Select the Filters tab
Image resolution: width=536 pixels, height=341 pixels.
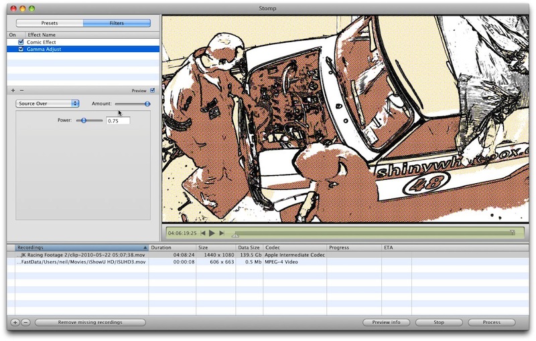coord(117,23)
